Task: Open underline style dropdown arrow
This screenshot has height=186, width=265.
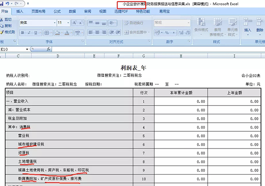Action: (x=40, y=33)
